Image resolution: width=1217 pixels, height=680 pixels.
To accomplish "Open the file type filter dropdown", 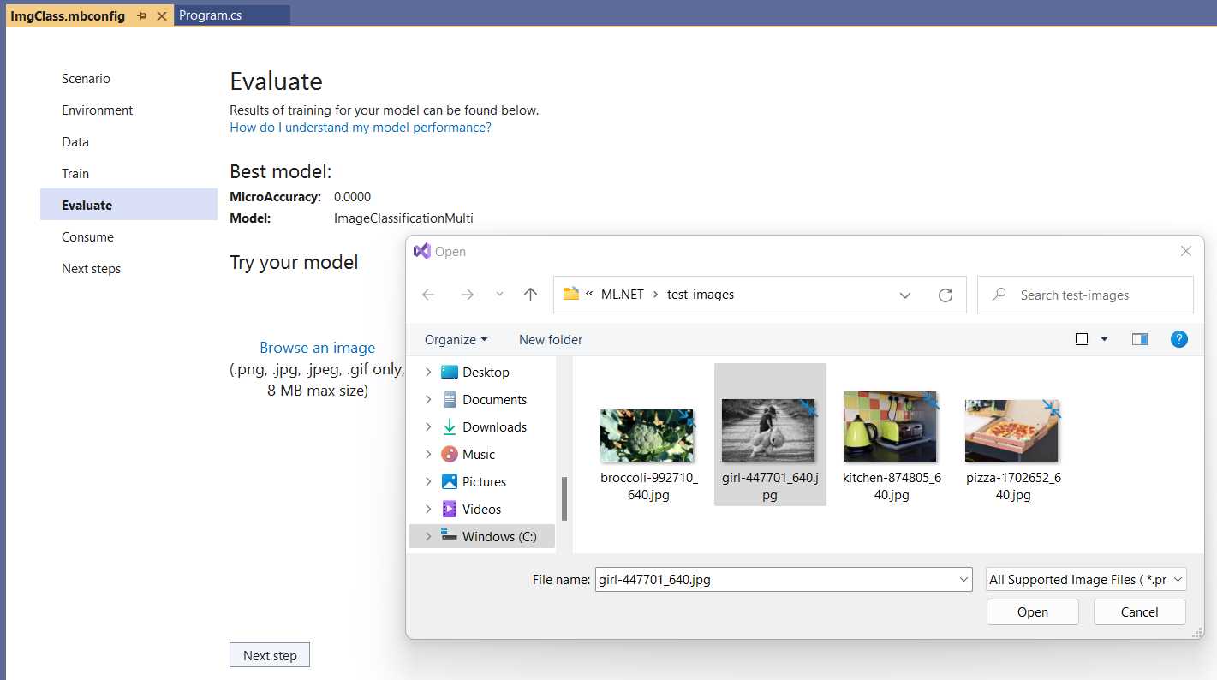I will [x=1085, y=579].
